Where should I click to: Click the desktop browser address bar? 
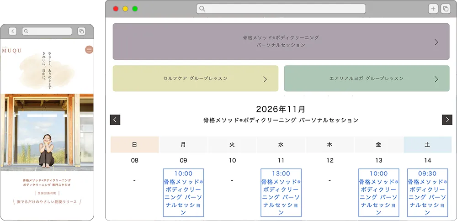pyautogui.click(x=281, y=9)
